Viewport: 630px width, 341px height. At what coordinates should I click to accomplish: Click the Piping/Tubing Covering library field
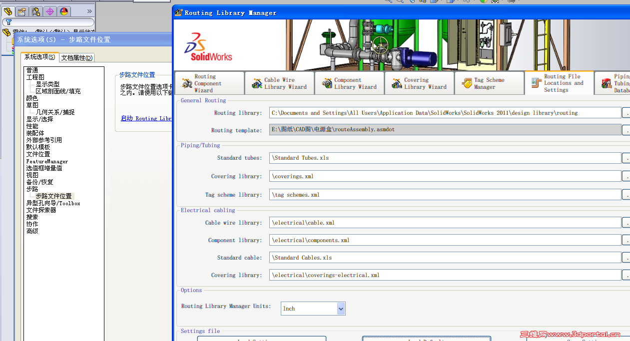point(445,176)
